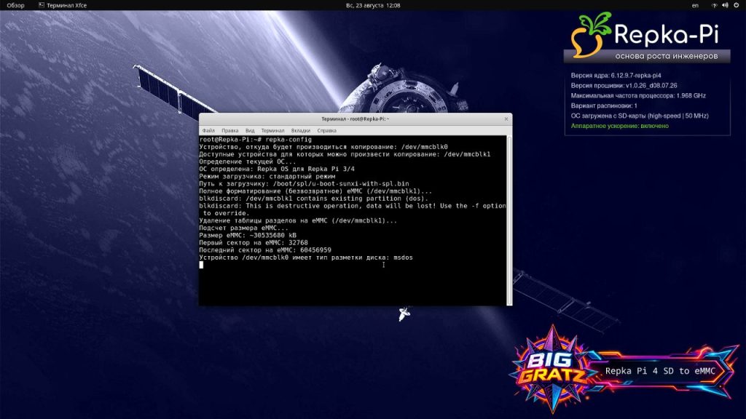Open the Терминал menu in the terminal menu bar
This screenshot has height=419, width=746.
click(x=272, y=130)
